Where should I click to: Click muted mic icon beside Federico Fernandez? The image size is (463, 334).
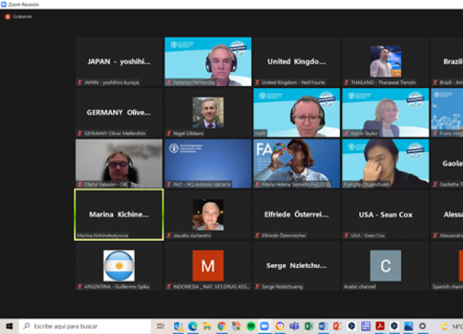click(x=169, y=83)
